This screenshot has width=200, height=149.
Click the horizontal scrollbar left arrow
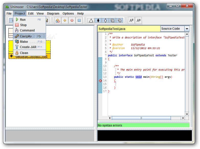[110, 118]
